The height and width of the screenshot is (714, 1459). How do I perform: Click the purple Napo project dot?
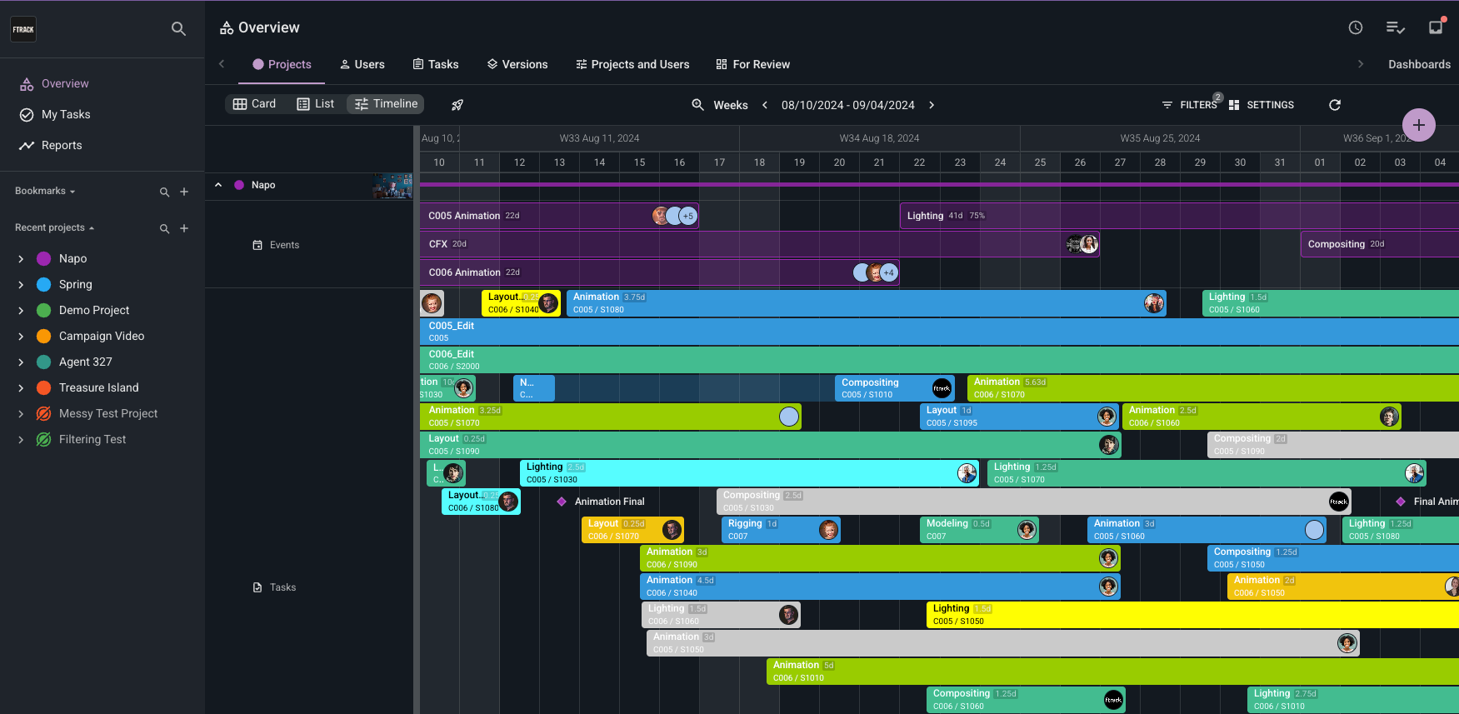(x=239, y=185)
